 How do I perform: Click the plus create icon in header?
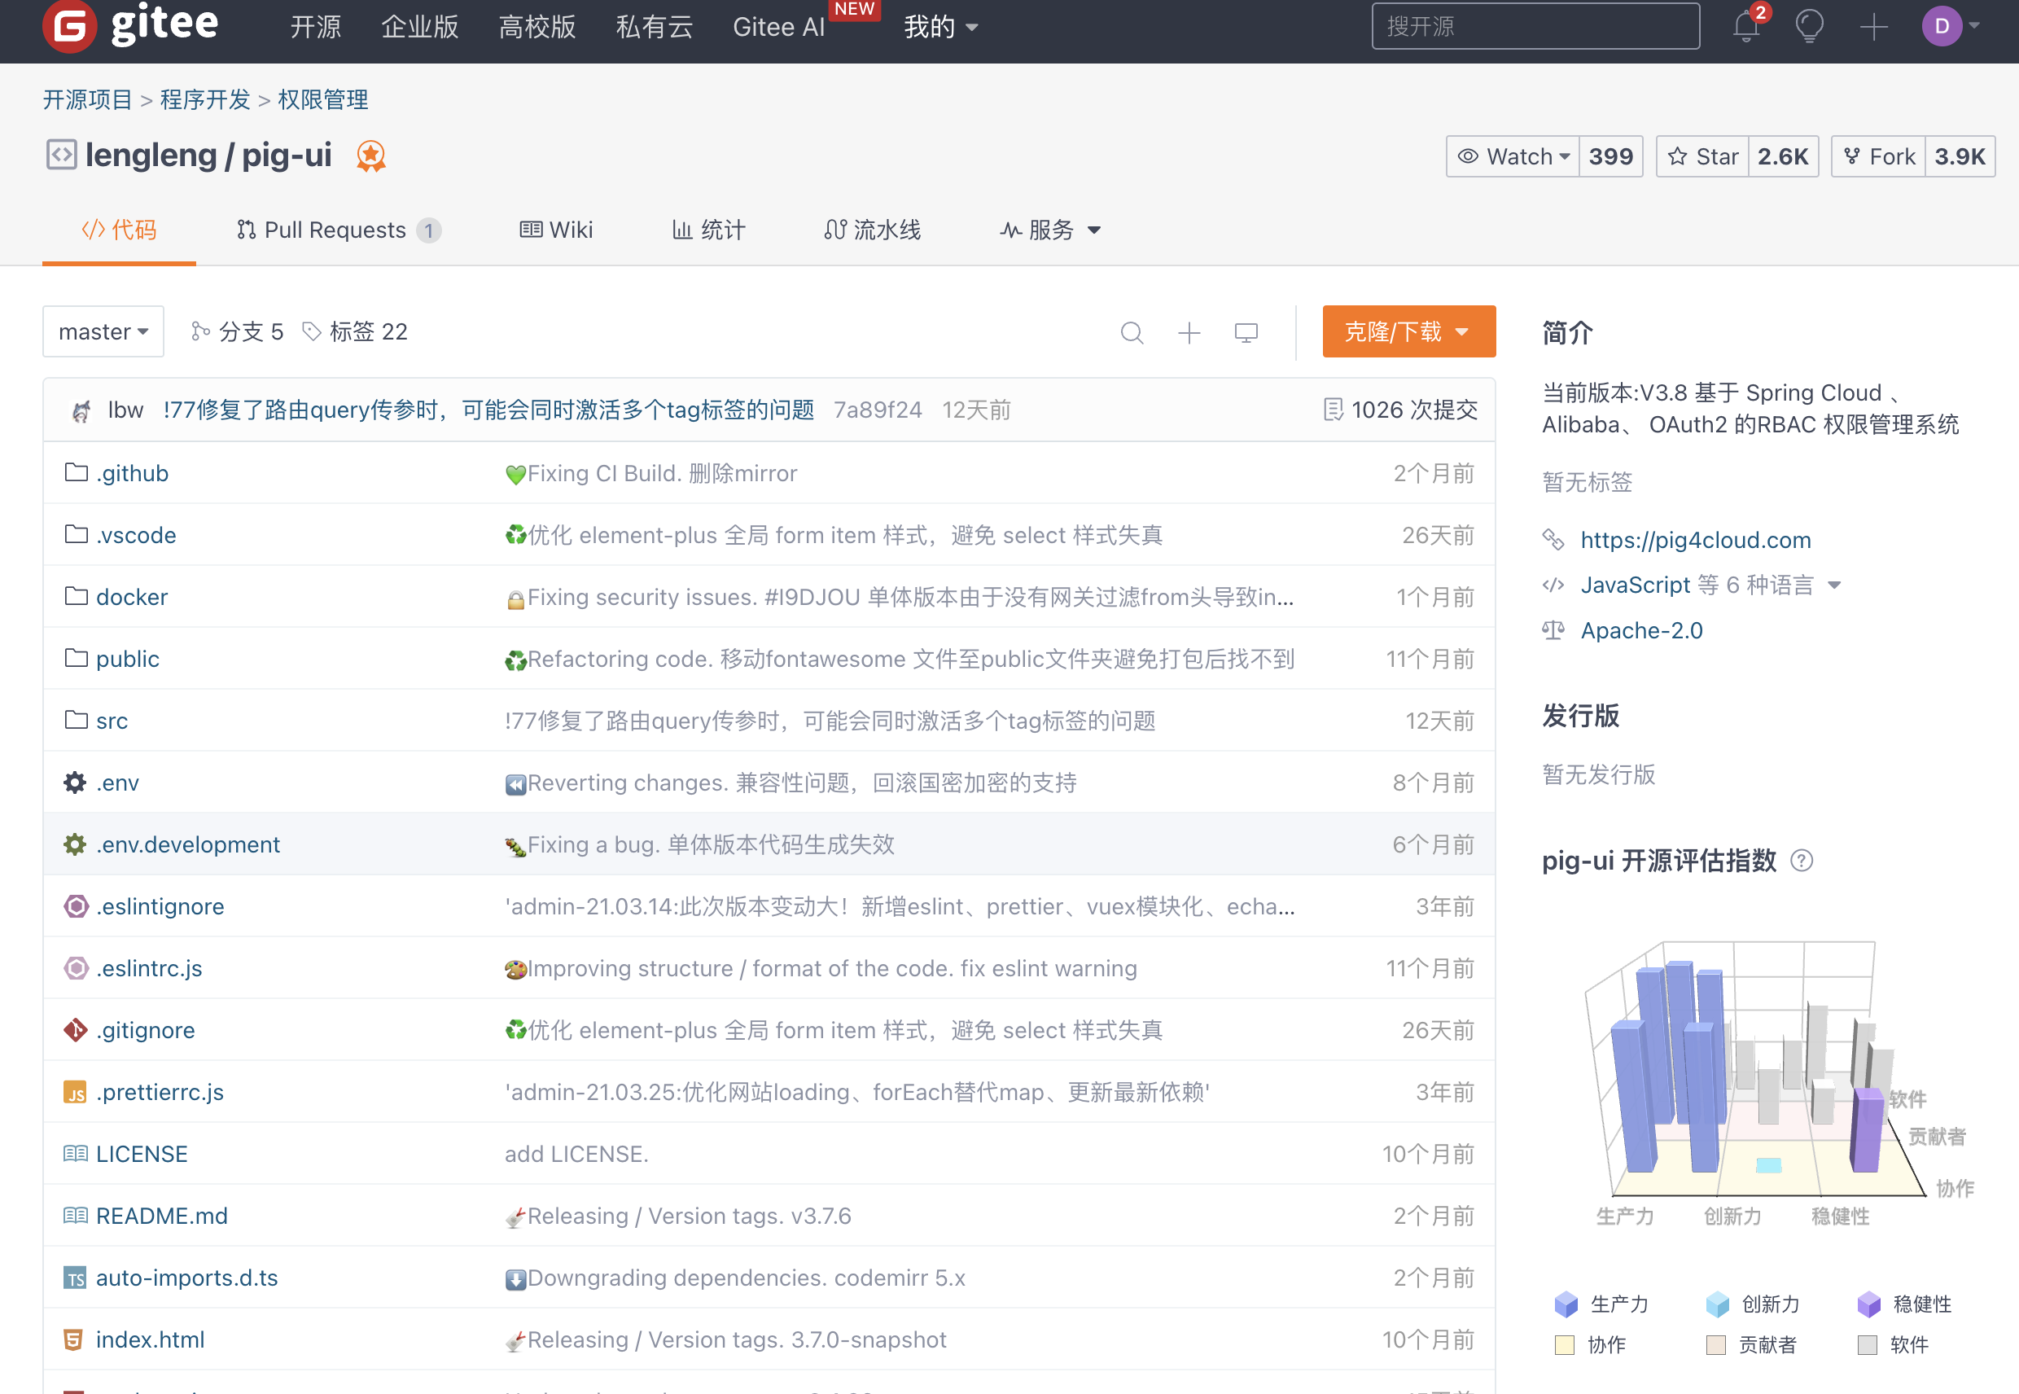click(1873, 26)
